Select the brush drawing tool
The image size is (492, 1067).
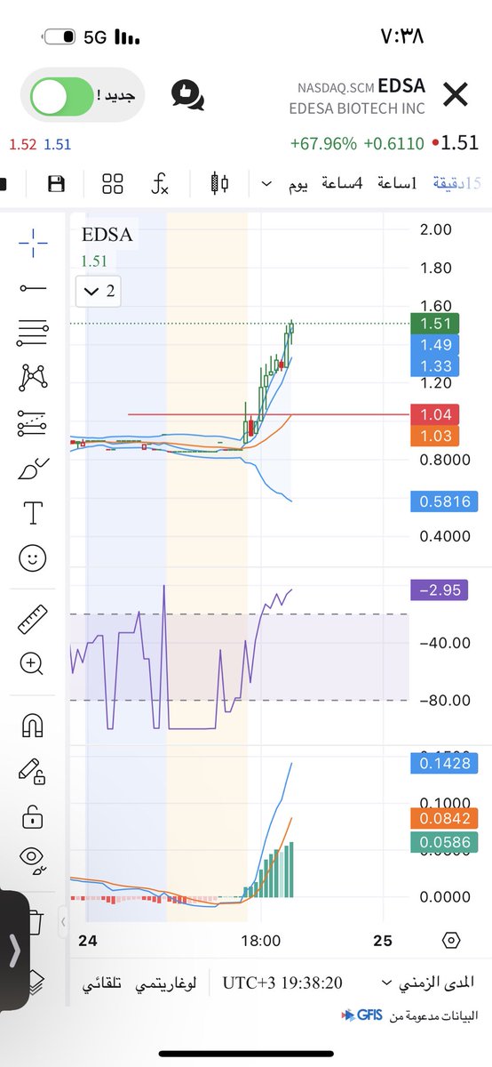coord(33,469)
